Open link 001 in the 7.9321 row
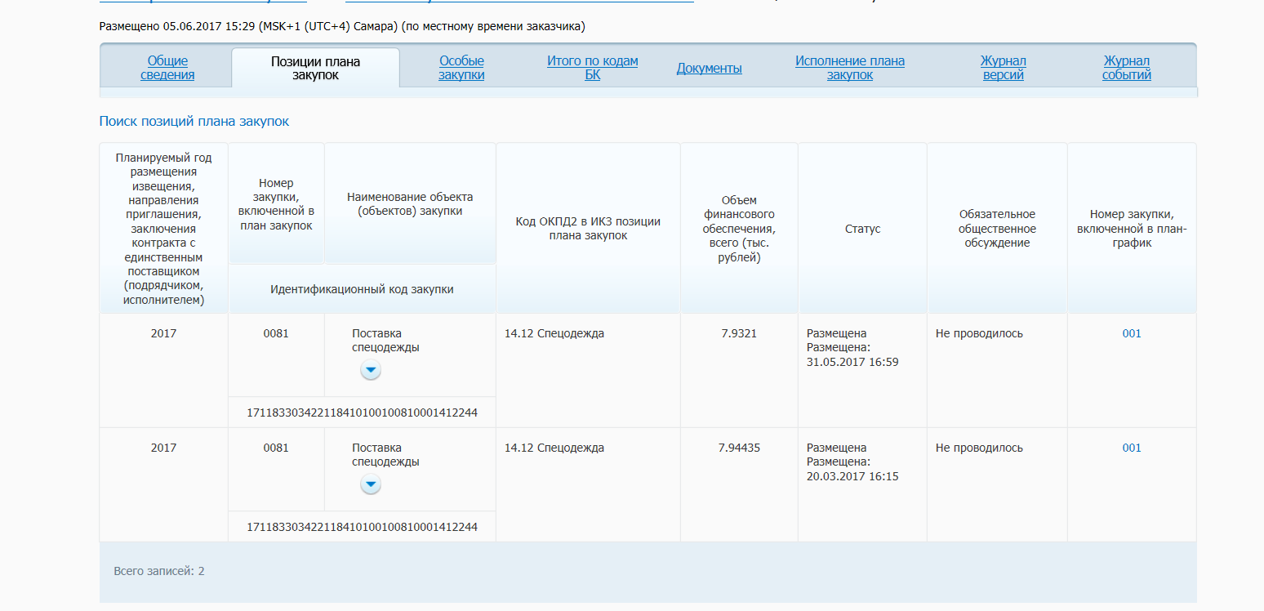Screen dimensions: 1264x611 point(1131,333)
